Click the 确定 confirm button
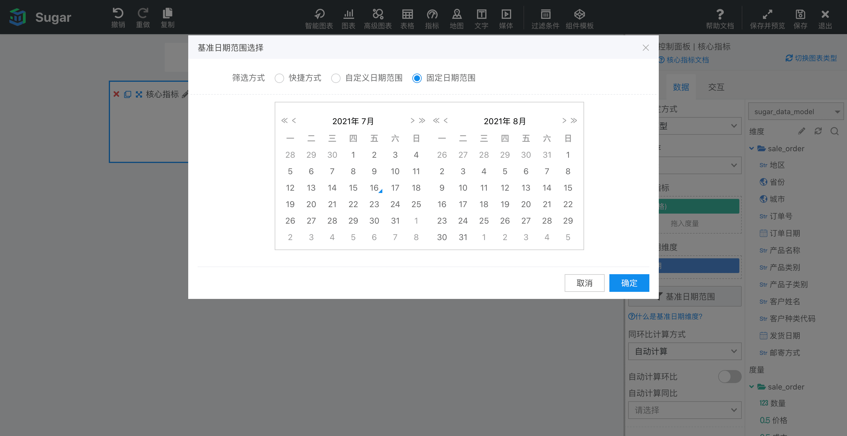The image size is (847, 436). (x=629, y=283)
